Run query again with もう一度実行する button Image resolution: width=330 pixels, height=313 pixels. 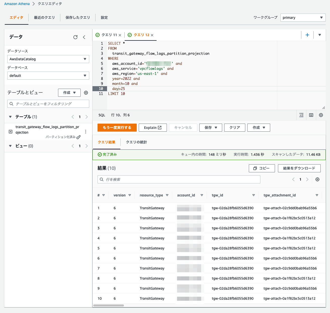coord(117,127)
